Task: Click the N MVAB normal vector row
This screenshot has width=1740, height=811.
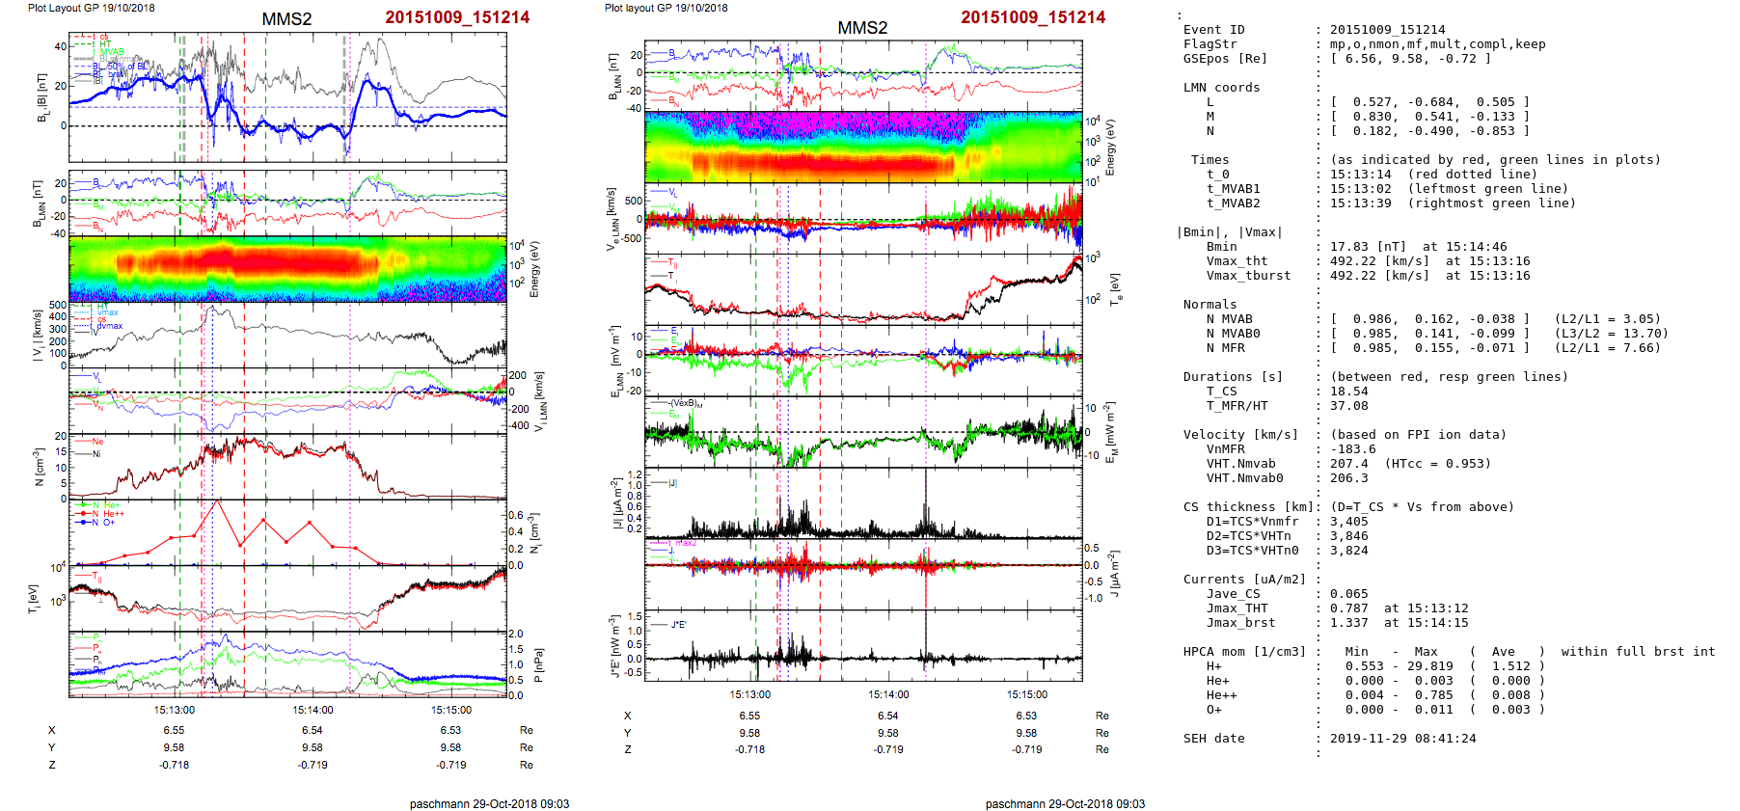Action: coord(1433,319)
